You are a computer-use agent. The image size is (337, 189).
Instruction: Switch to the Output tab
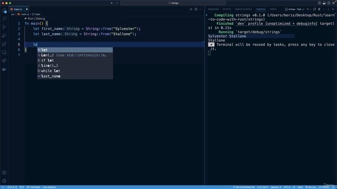(226, 9)
